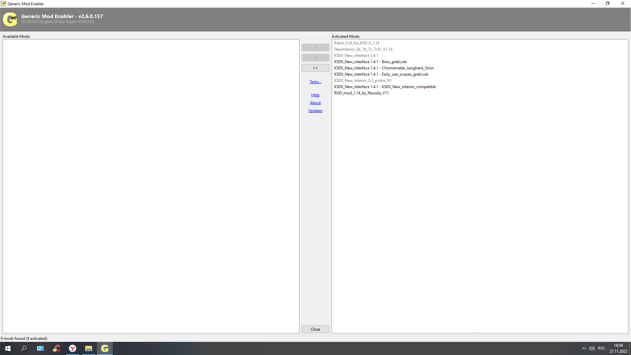This screenshot has height=355, width=631.
Task: Select RUD_mod_1.14_by_Nosulia_V11 mod
Action: click(x=361, y=93)
